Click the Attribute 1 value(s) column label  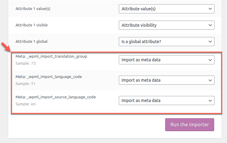[x=33, y=9]
